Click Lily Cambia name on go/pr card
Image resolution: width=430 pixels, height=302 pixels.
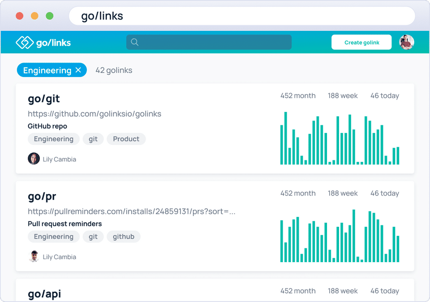click(60, 257)
